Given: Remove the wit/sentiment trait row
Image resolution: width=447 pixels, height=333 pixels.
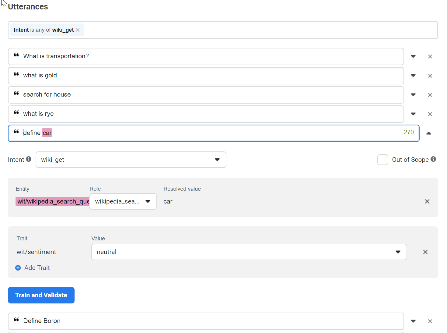Looking at the screenshot, I should [425, 252].
